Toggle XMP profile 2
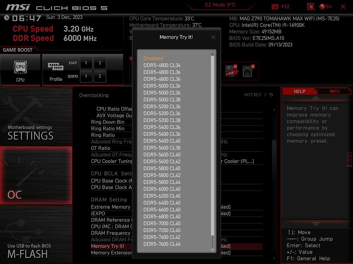Image resolution: width=353 pixels, height=264 pixels. click(x=100, y=63)
